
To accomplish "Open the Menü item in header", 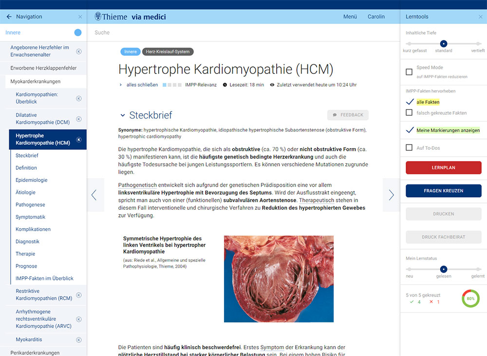I will coord(350,17).
